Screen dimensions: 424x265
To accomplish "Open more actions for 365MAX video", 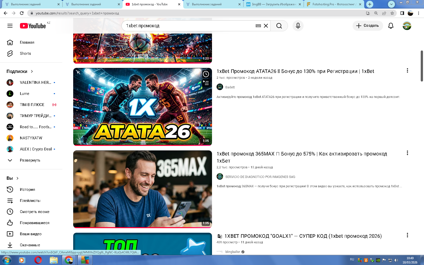I will [407, 153].
